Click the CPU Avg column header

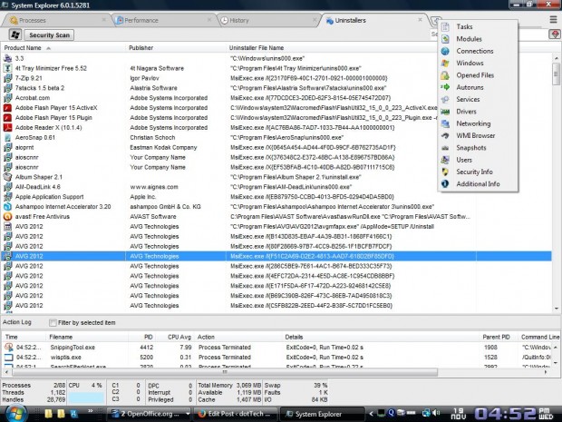pos(179,337)
